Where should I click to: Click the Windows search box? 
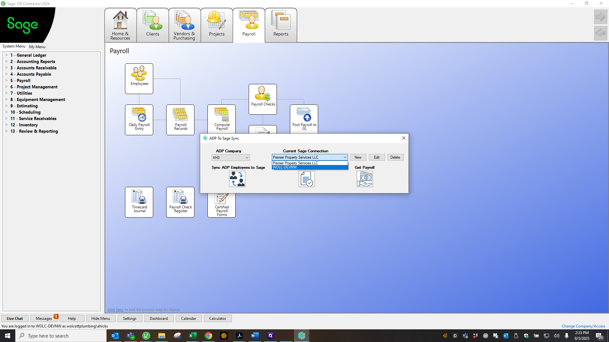pyautogui.click(x=61, y=336)
